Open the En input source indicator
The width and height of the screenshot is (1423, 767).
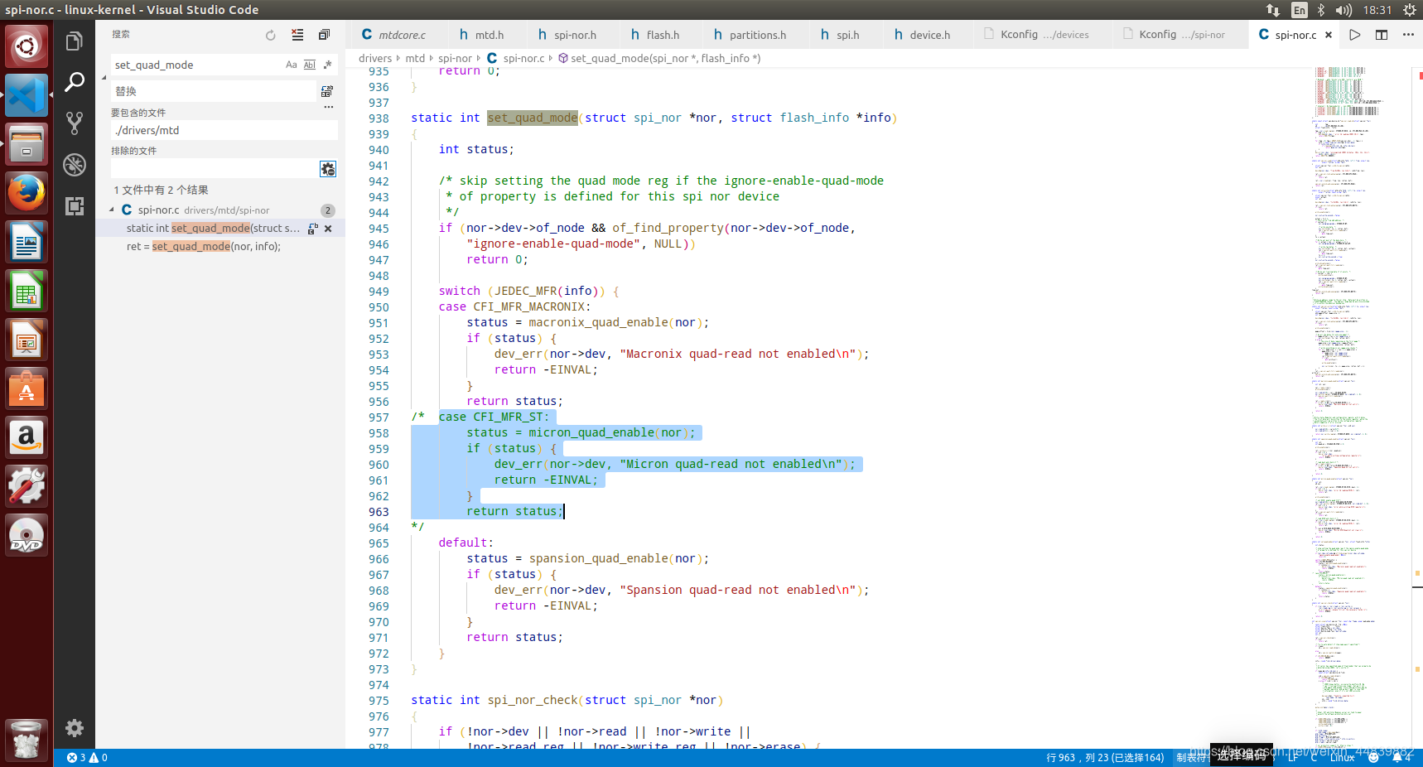(1300, 10)
